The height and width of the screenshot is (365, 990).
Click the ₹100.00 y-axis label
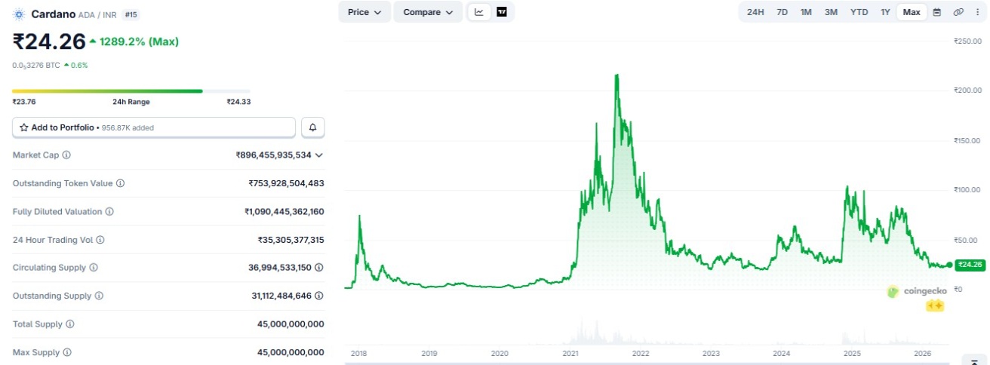pos(969,190)
